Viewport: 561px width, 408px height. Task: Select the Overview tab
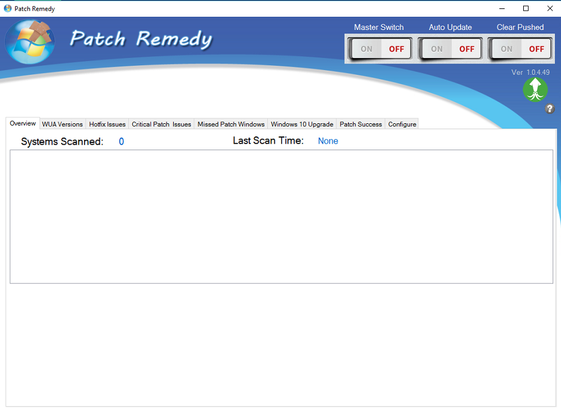23,123
